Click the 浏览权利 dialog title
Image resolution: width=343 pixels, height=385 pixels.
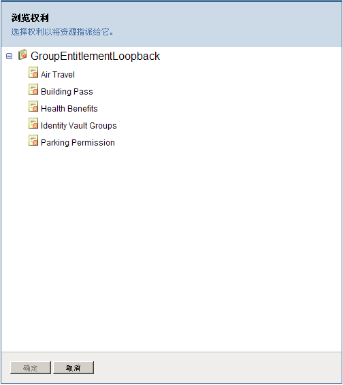(30, 18)
